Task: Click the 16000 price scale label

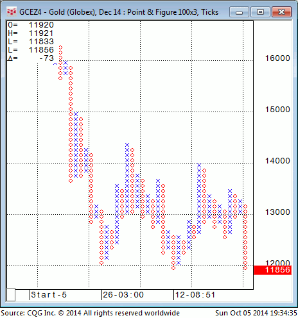Action: tap(277, 58)
